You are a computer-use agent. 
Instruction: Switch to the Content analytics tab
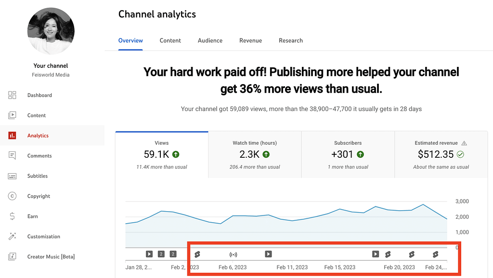pos(170,41)
